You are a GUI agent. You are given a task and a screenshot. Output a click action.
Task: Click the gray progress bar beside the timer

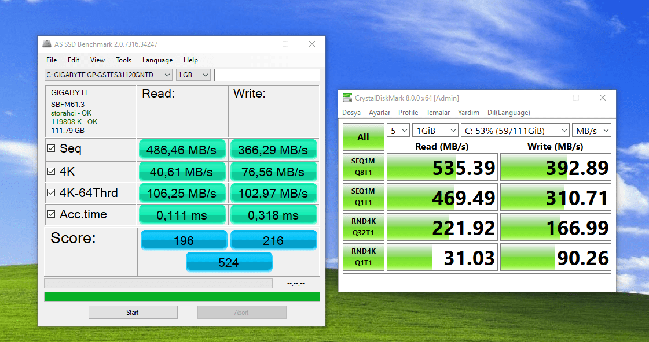(x=158, y=283)
